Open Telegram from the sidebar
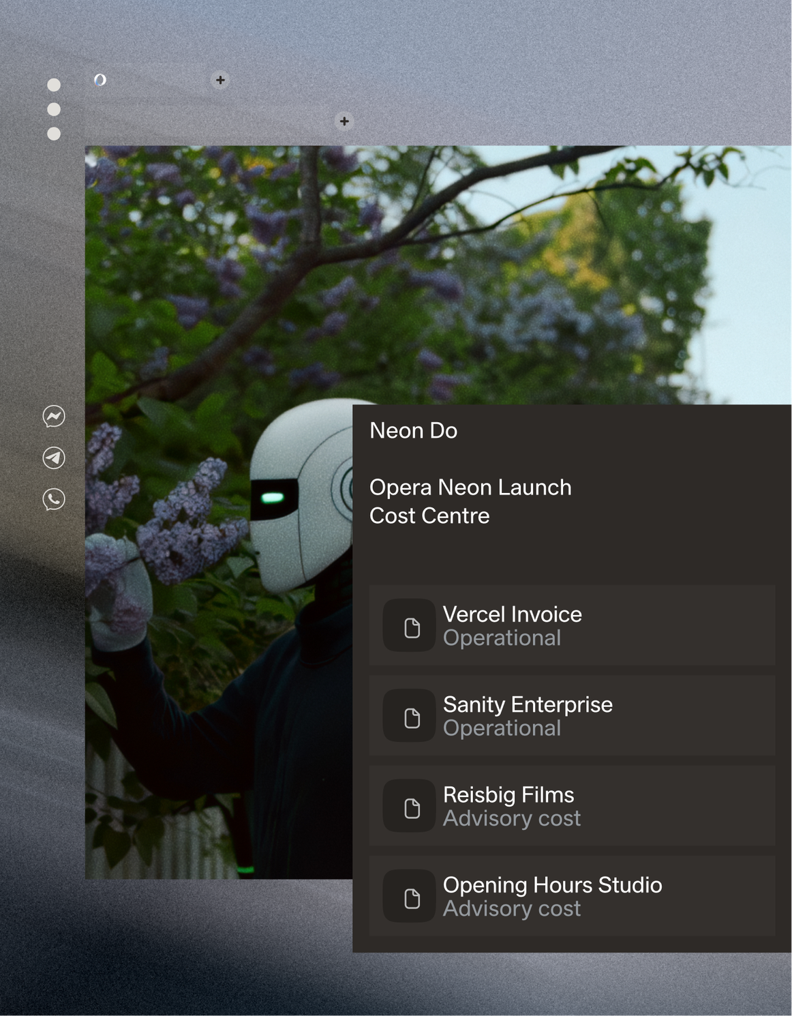Viewport: 792px width, 1016px height. tap(54, 458)
